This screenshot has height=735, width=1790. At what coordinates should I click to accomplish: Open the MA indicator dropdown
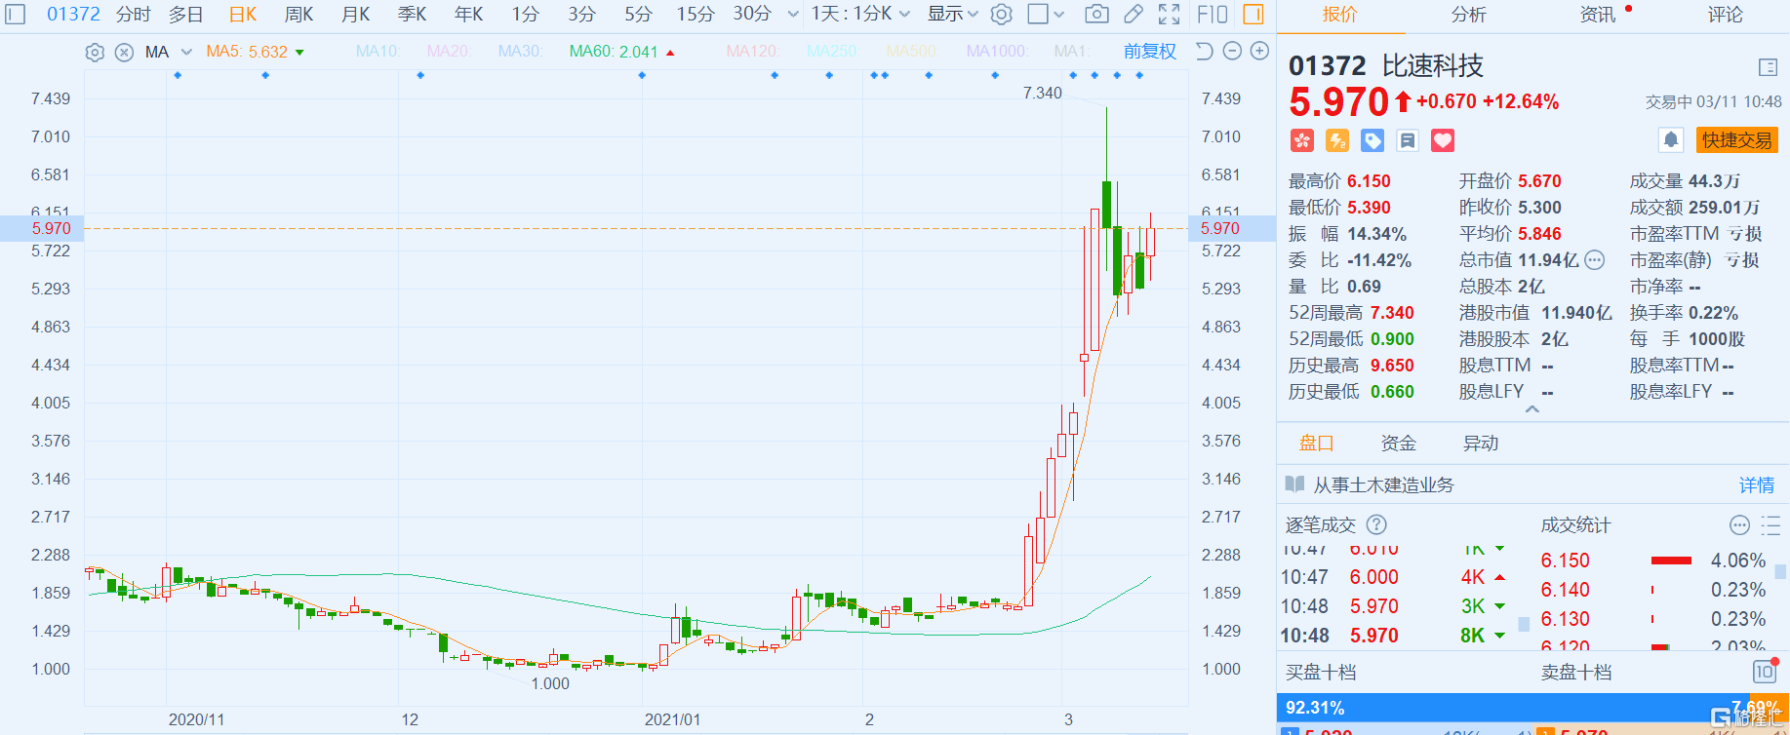(186, 52)
